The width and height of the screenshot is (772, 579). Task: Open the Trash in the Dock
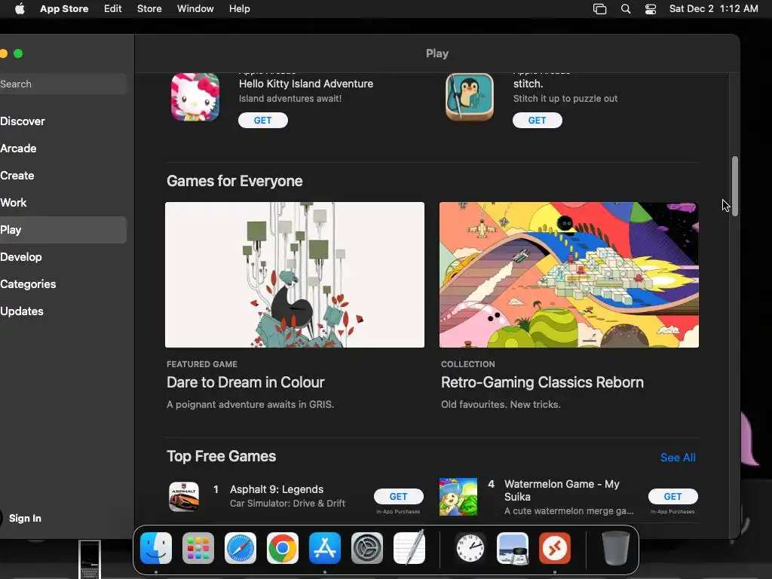(x=615, y=548)
